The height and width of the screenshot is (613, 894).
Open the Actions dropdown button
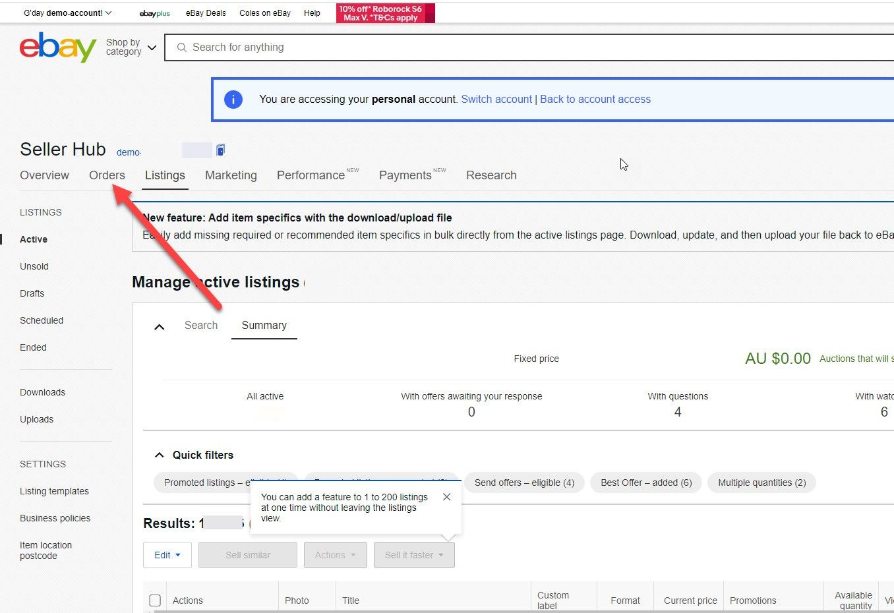[x=336, y=555]
